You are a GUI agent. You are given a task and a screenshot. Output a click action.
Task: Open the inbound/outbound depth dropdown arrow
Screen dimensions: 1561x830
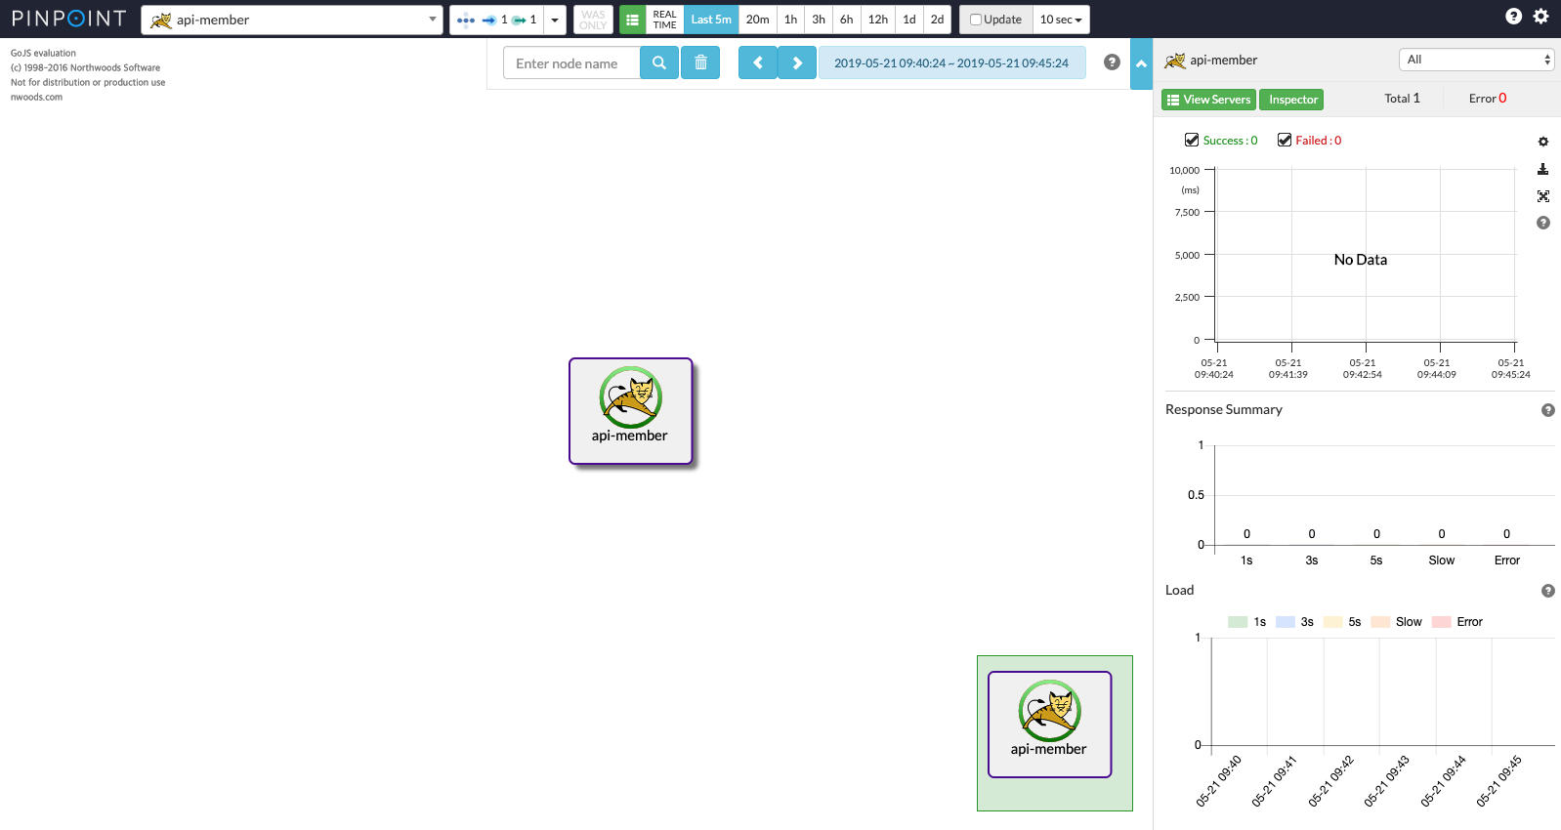(x=555, y=20)
